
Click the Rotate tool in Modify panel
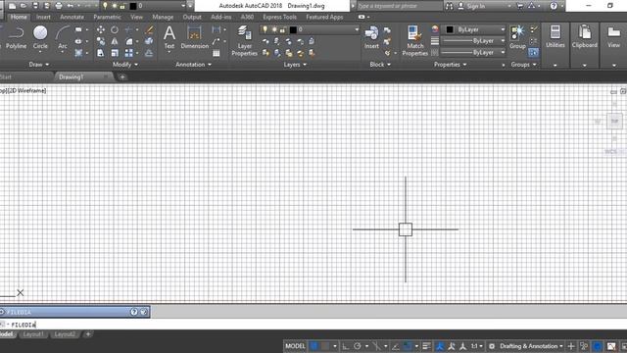pos(115,29)
